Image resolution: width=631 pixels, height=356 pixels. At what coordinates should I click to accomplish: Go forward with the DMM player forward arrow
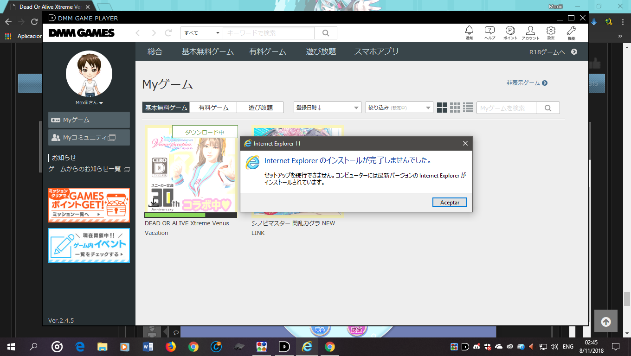(x=154, y=33)
